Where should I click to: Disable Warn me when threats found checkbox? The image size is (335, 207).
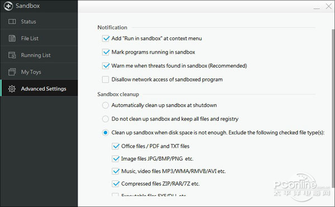coord(106,66)
